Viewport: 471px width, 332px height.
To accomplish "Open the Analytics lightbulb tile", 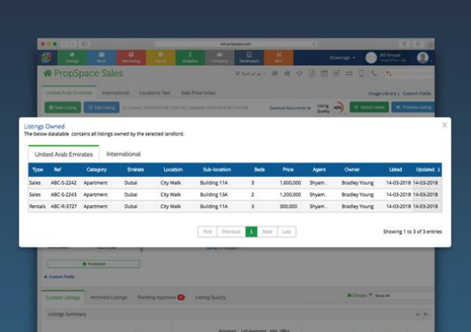I will click(190, 57).
